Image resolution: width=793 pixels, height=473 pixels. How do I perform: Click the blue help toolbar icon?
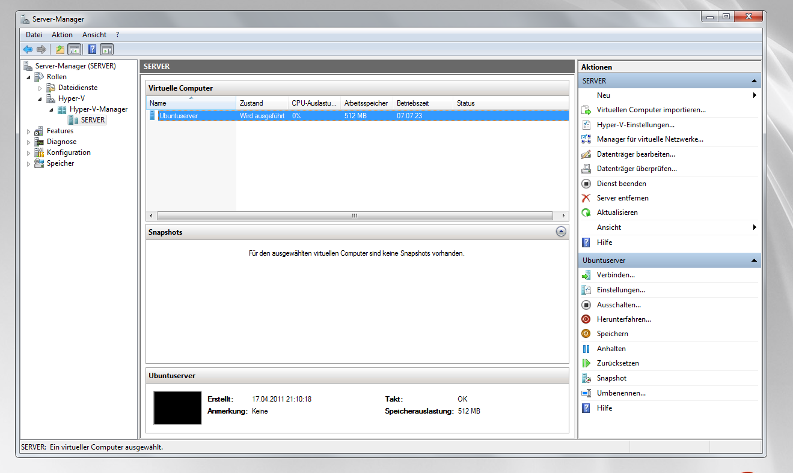point(93,50)
